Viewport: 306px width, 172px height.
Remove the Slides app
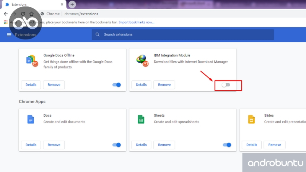pyautogui.click(x=275, y=145)
